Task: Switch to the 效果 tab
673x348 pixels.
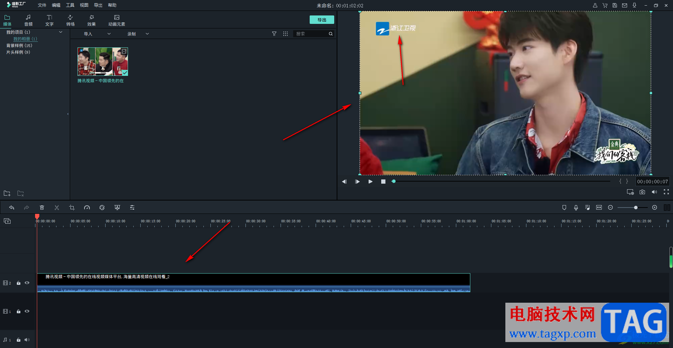Action: coord(92,20)
